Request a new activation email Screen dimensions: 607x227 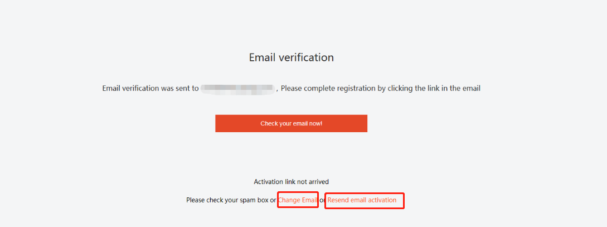click(362, 200)
